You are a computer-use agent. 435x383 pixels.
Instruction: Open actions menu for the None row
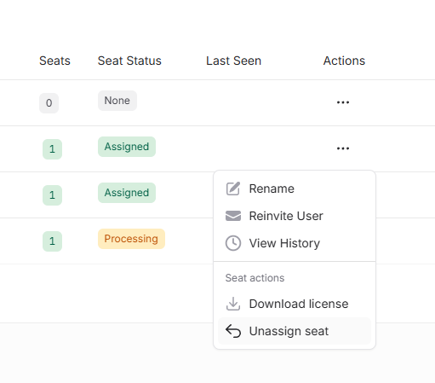[x=343, y=102]
